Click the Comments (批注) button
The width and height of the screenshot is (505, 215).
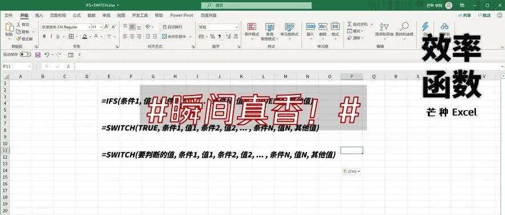point(484,15)
